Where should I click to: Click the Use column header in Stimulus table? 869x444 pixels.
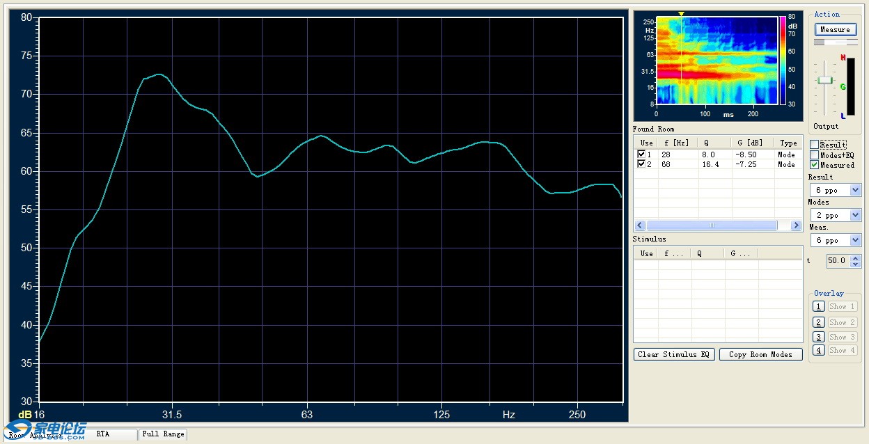click(646, 253)
